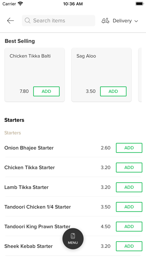Select the Starters subcategory label

point(13,133)
